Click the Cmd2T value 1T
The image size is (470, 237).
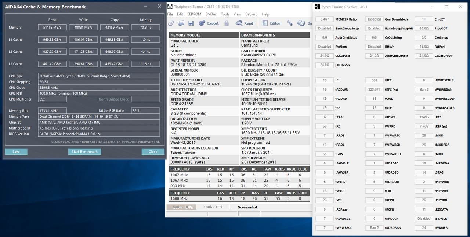tap(424, 19)
